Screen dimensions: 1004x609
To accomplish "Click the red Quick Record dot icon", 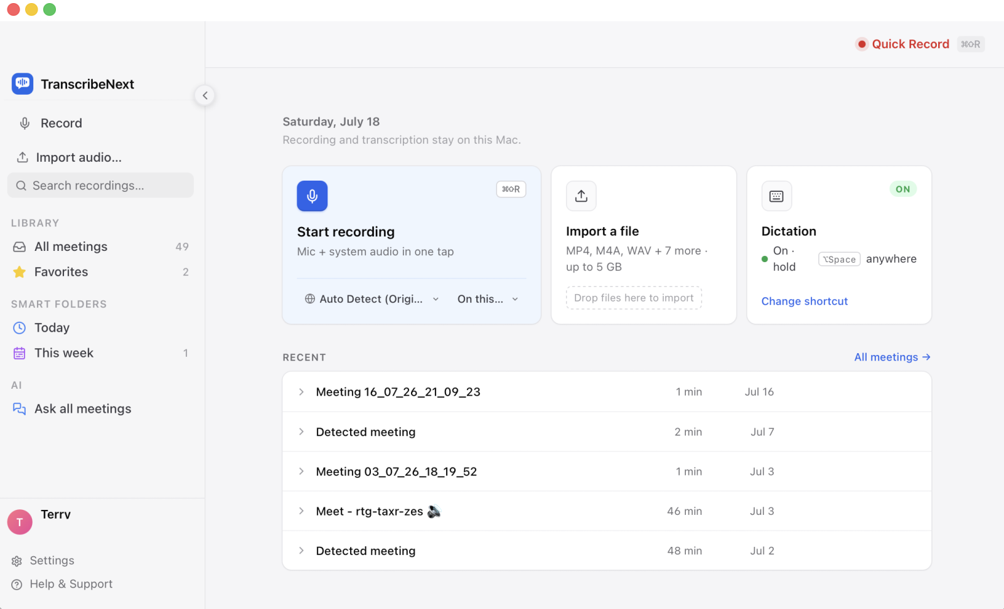I will pos(862,44).
